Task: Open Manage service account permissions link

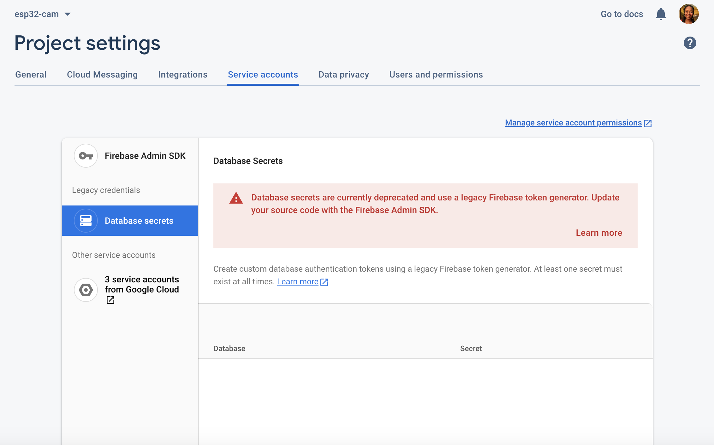Action: coord(573,123)
